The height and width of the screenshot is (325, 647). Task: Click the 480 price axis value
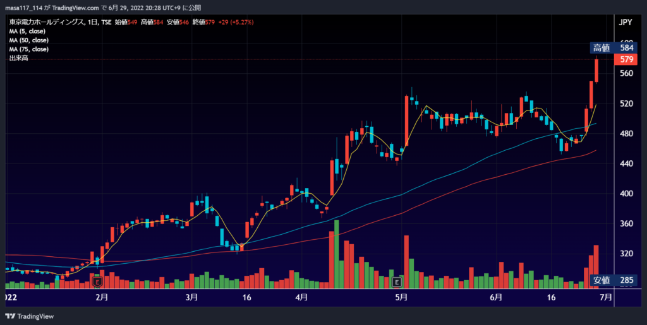coord(626,134)
